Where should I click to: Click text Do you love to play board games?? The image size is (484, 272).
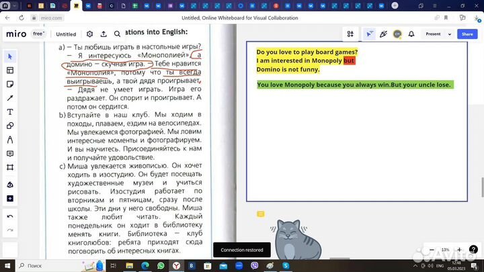coord(307,52)
